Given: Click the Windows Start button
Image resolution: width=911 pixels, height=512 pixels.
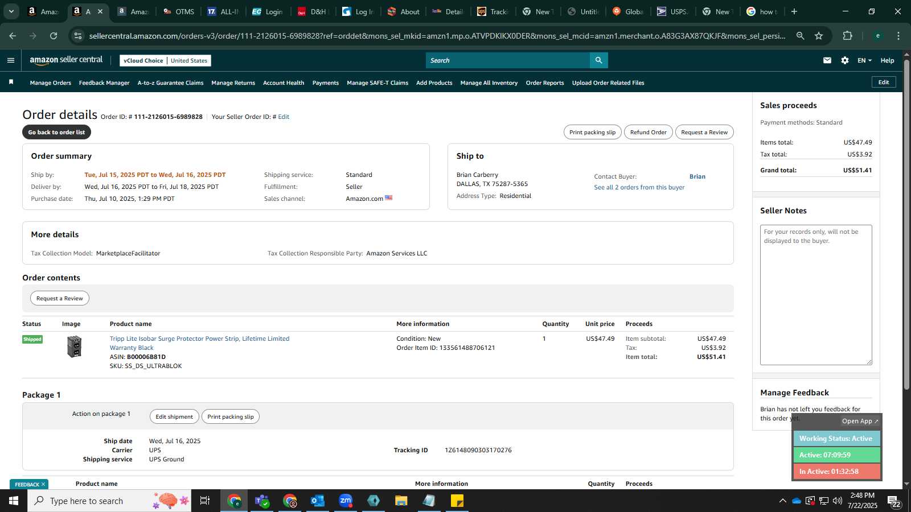Looking at the screenshot, I should click(14, 501).
